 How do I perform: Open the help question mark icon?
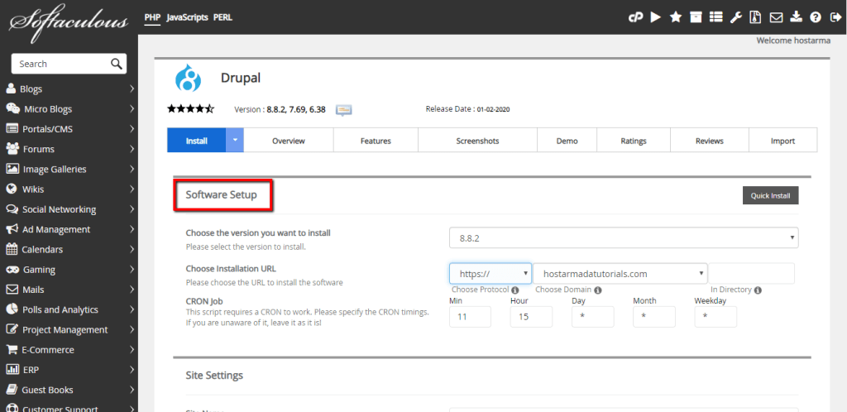[816, 17]
